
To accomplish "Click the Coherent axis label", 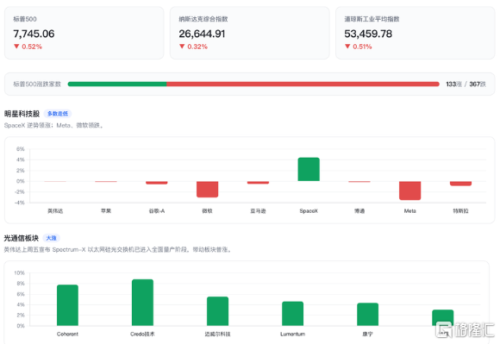I will point(67,335).
